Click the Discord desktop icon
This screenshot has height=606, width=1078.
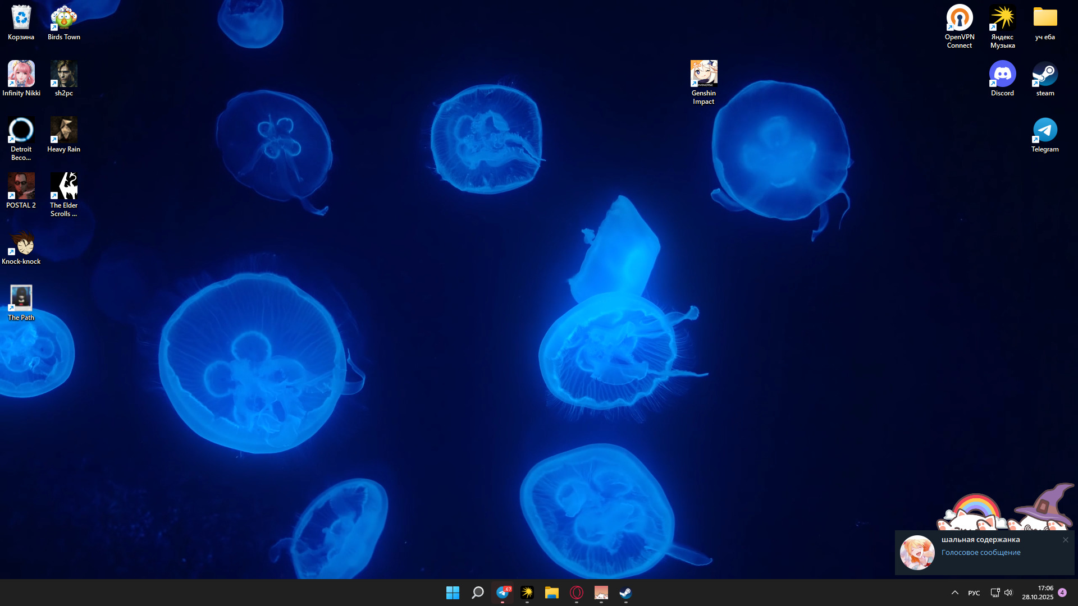1002,74
